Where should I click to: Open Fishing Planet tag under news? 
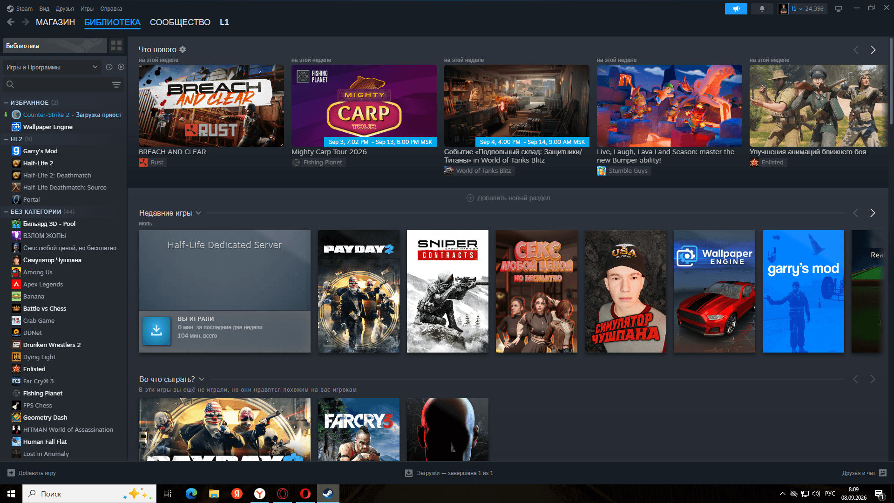coord(318,163)
